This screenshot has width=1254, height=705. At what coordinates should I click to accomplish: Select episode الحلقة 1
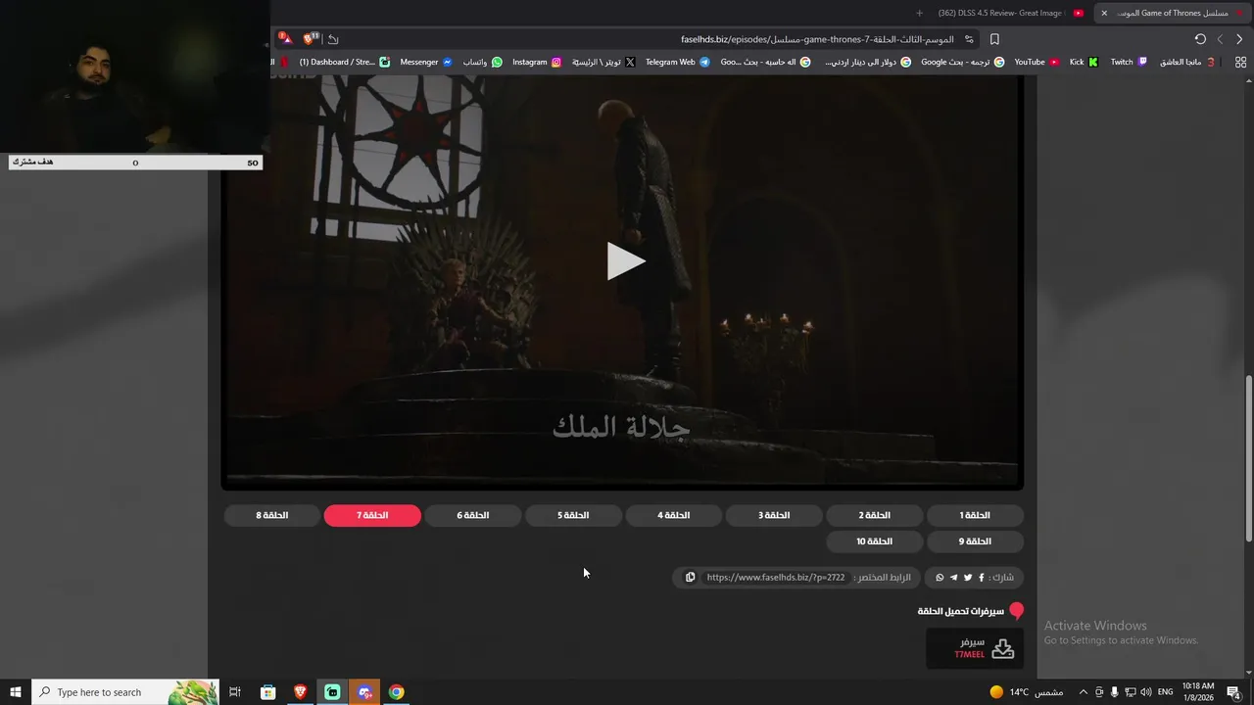[x=975, y=515]
